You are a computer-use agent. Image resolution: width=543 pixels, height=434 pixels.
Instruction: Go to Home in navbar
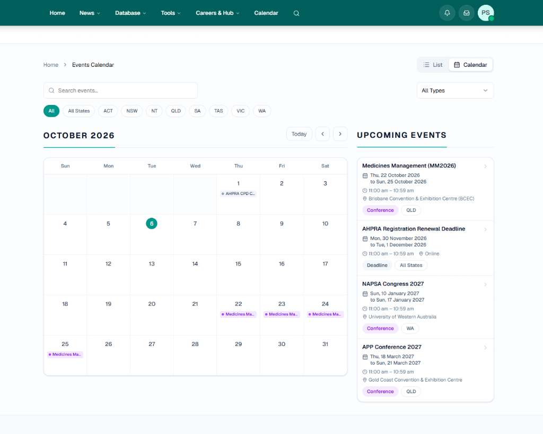coord(57,13)
